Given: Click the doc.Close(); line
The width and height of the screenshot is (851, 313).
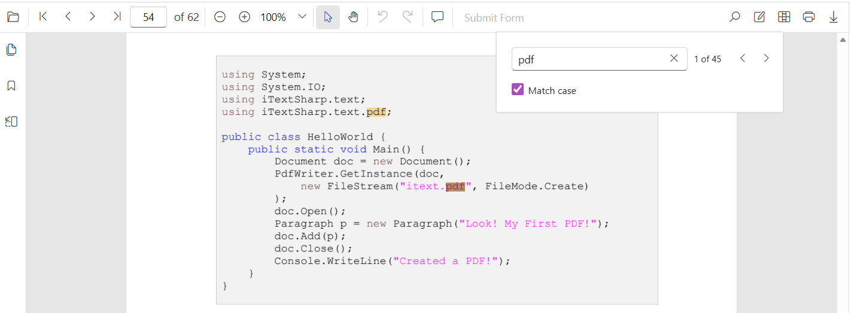Looking at the screenshot, I should click(x=314, y=248).
